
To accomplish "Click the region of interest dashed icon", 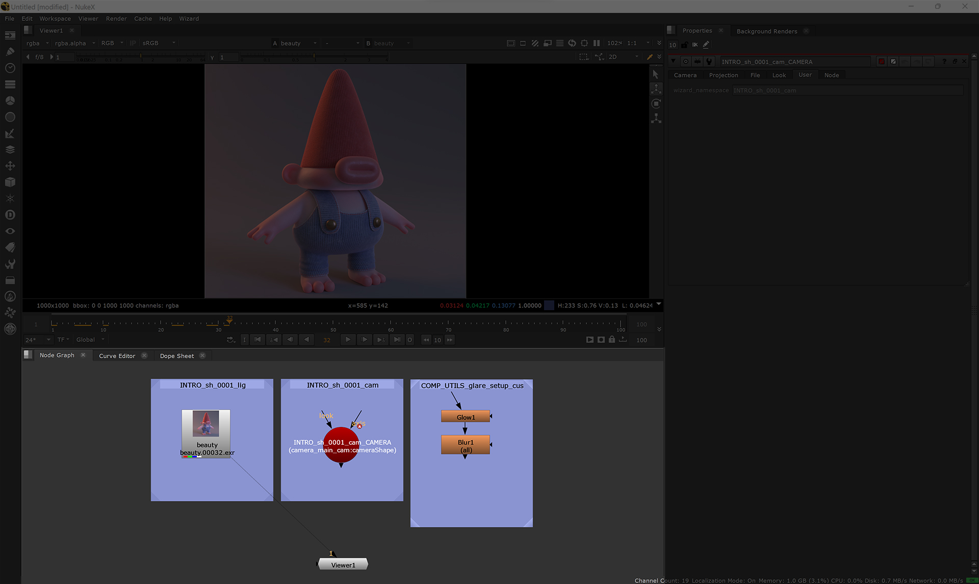I will (x=584, y=57).
